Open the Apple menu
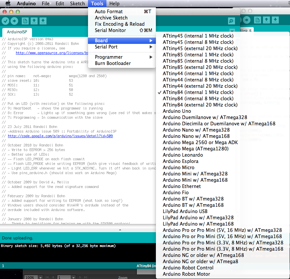290x279 pixels. [8, 4]
